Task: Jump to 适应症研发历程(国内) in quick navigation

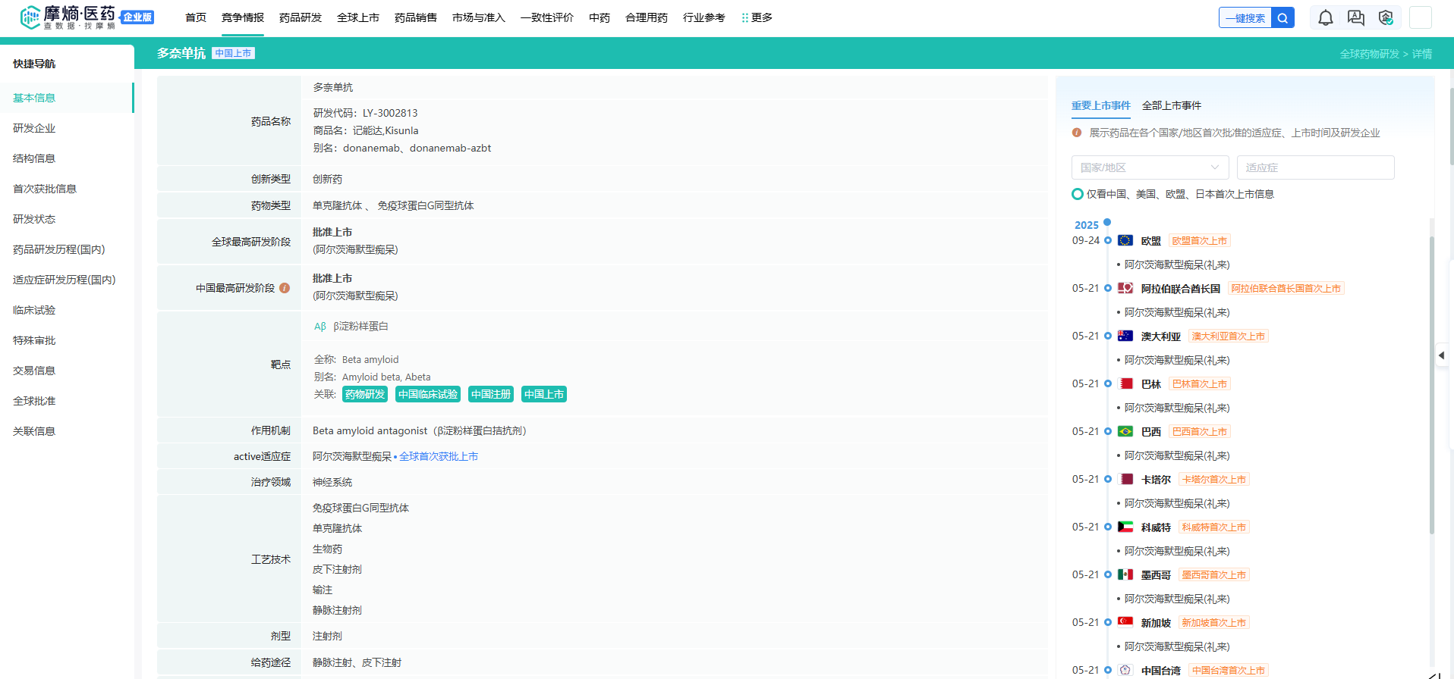Action: (x=65, y=280)
